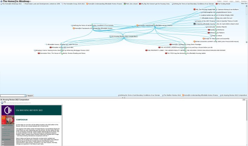Image resolution: width=248 pixels, height=146 pixels.
Task: Expand the More Pins list
Action: (244, 4)
